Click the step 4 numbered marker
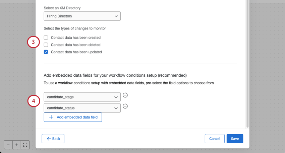This screenshot has width=285, height=153. (34, 101)
